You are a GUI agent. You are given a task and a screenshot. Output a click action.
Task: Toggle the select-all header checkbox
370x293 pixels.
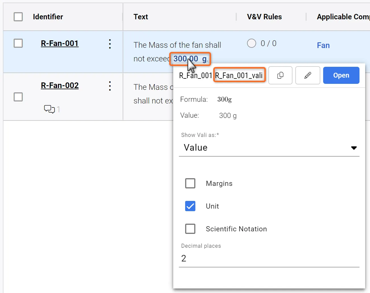(x=18, y=17)
